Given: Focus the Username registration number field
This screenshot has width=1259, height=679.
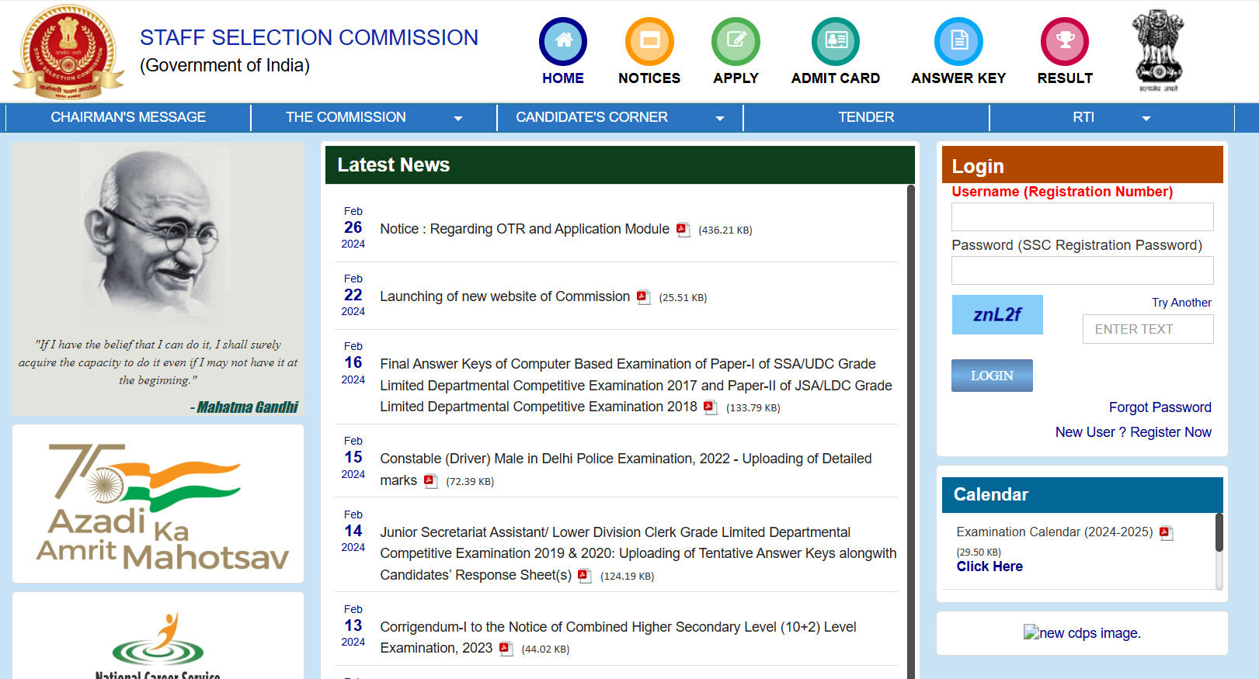Looking at the screenshot, I should 1082,217.
